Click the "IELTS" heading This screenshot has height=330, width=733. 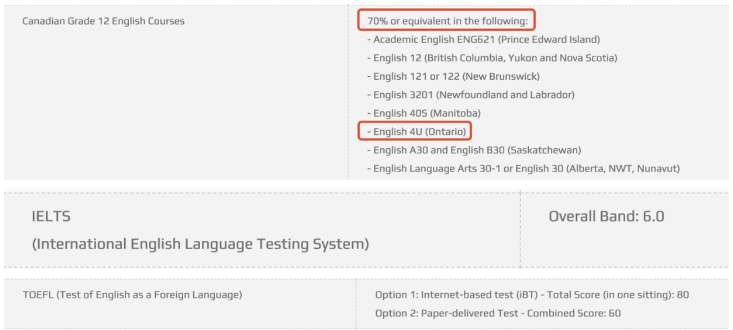[x=51, y=217]
